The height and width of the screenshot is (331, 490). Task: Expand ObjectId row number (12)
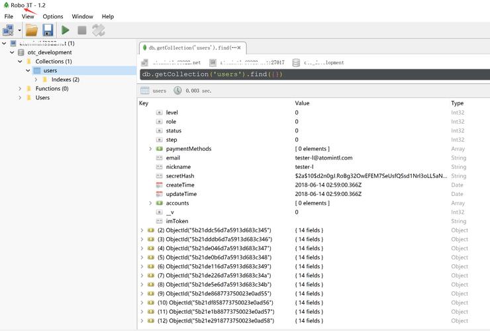point(142,320)
